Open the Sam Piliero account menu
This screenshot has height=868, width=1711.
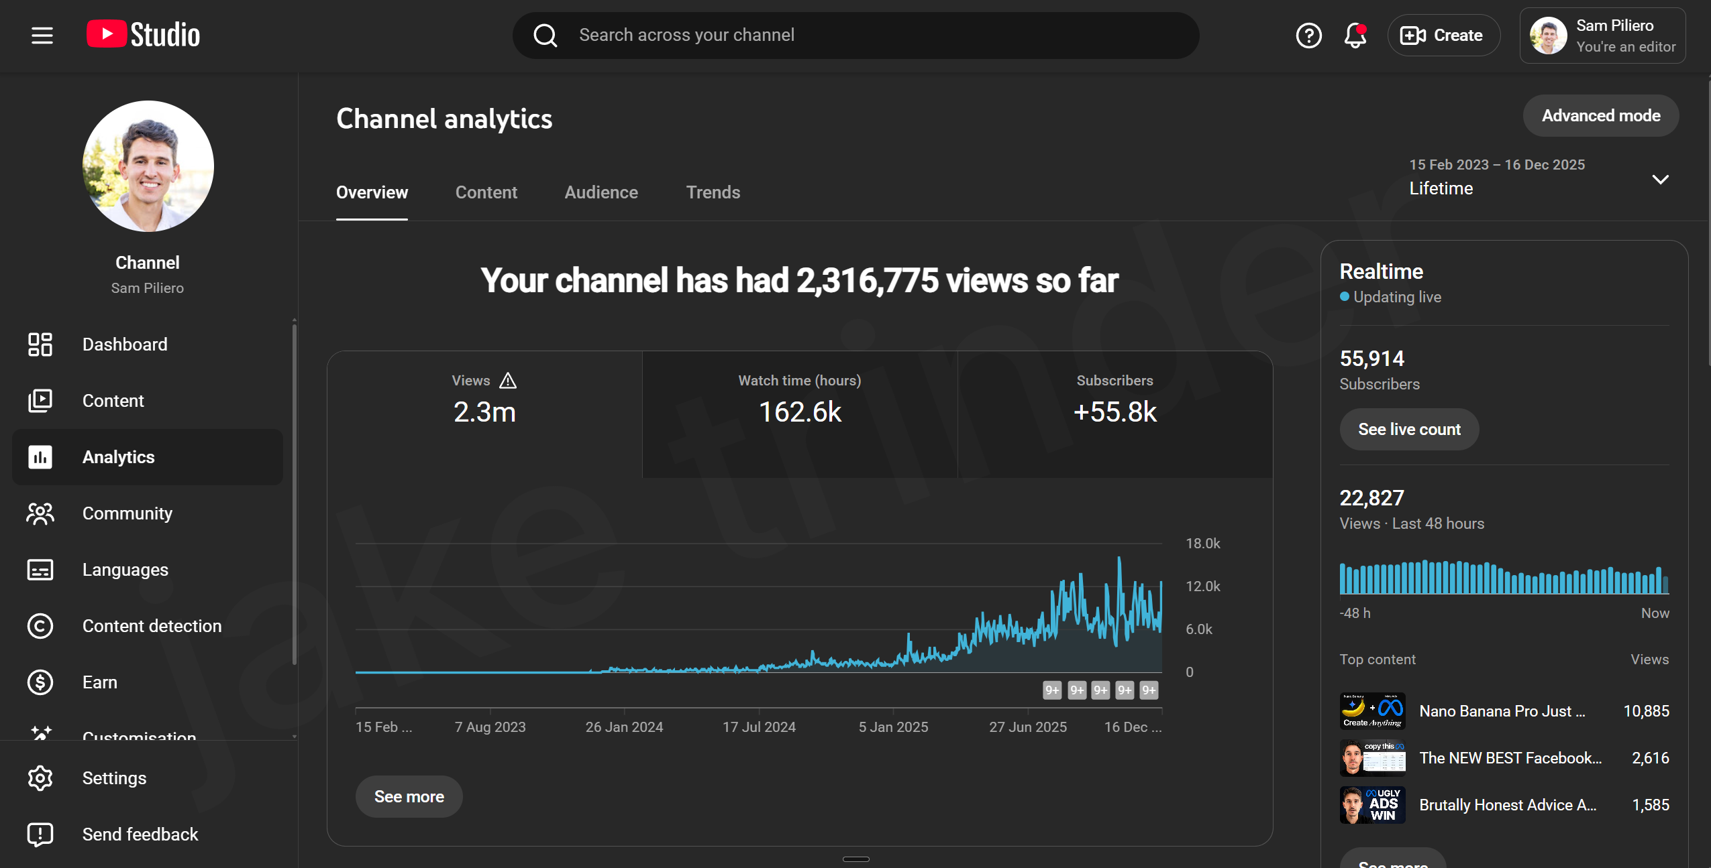(x=1602, y=36)
